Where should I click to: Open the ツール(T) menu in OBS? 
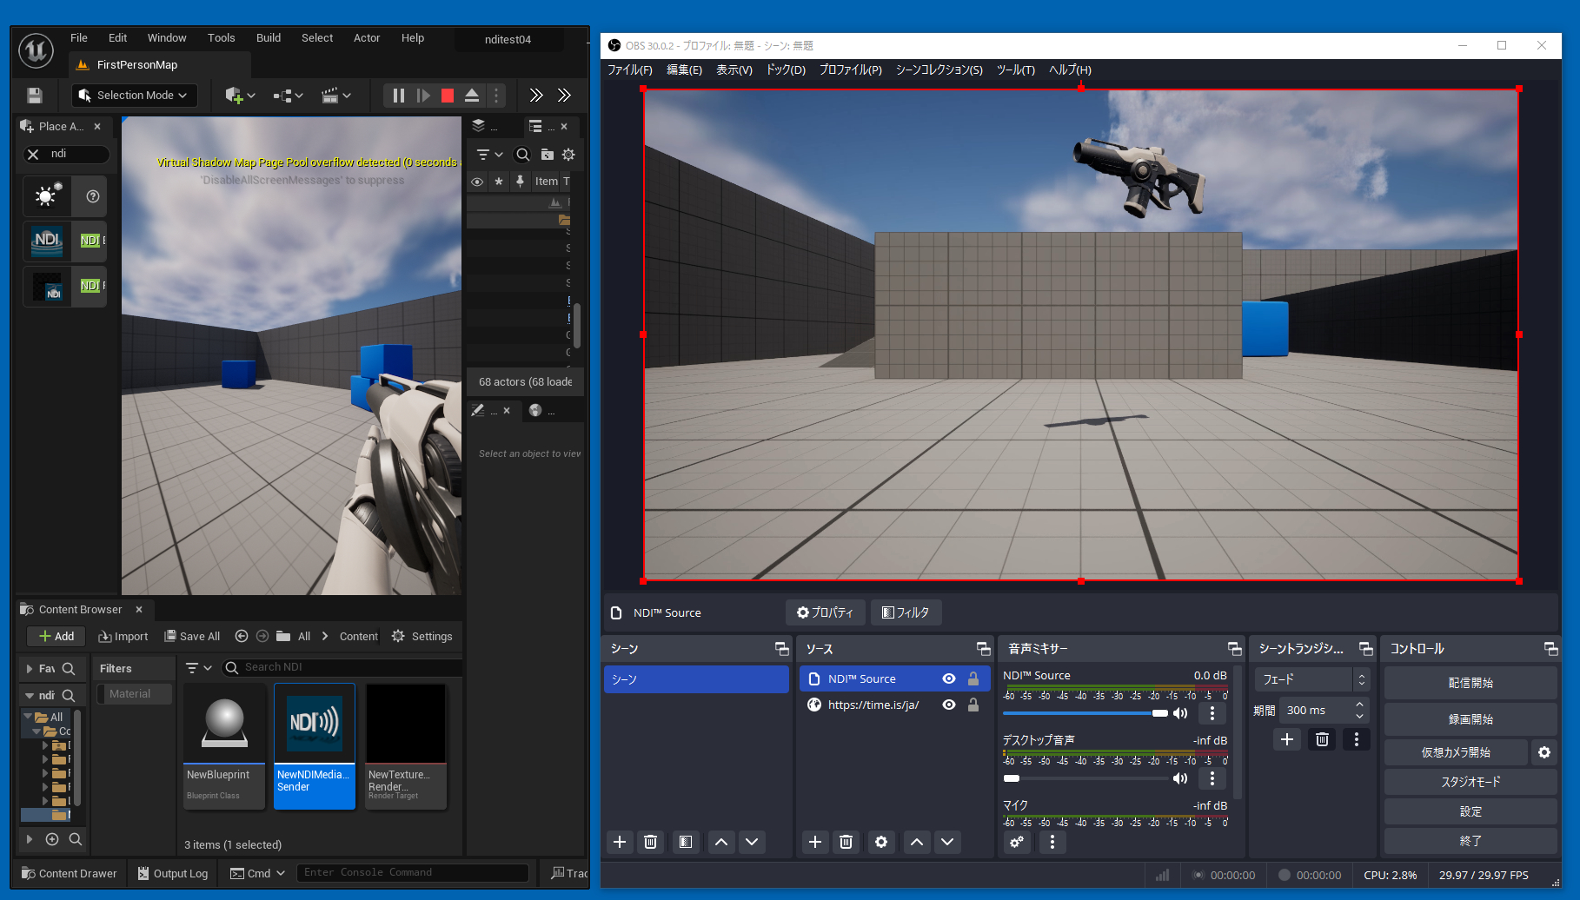pyautogui.click(x=1015, y=69)
